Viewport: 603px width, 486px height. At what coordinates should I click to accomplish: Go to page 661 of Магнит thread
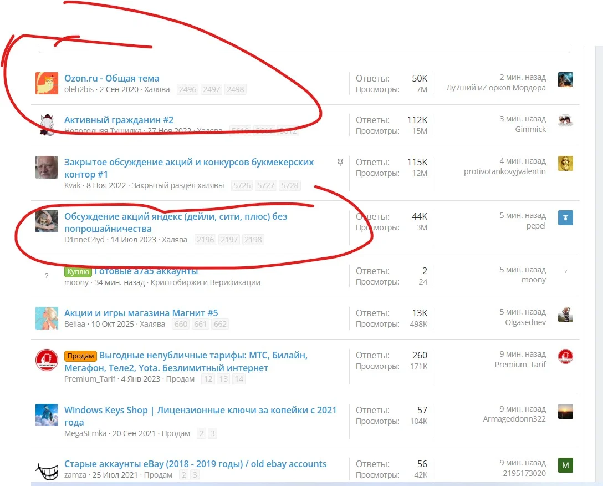pos(201,324)
